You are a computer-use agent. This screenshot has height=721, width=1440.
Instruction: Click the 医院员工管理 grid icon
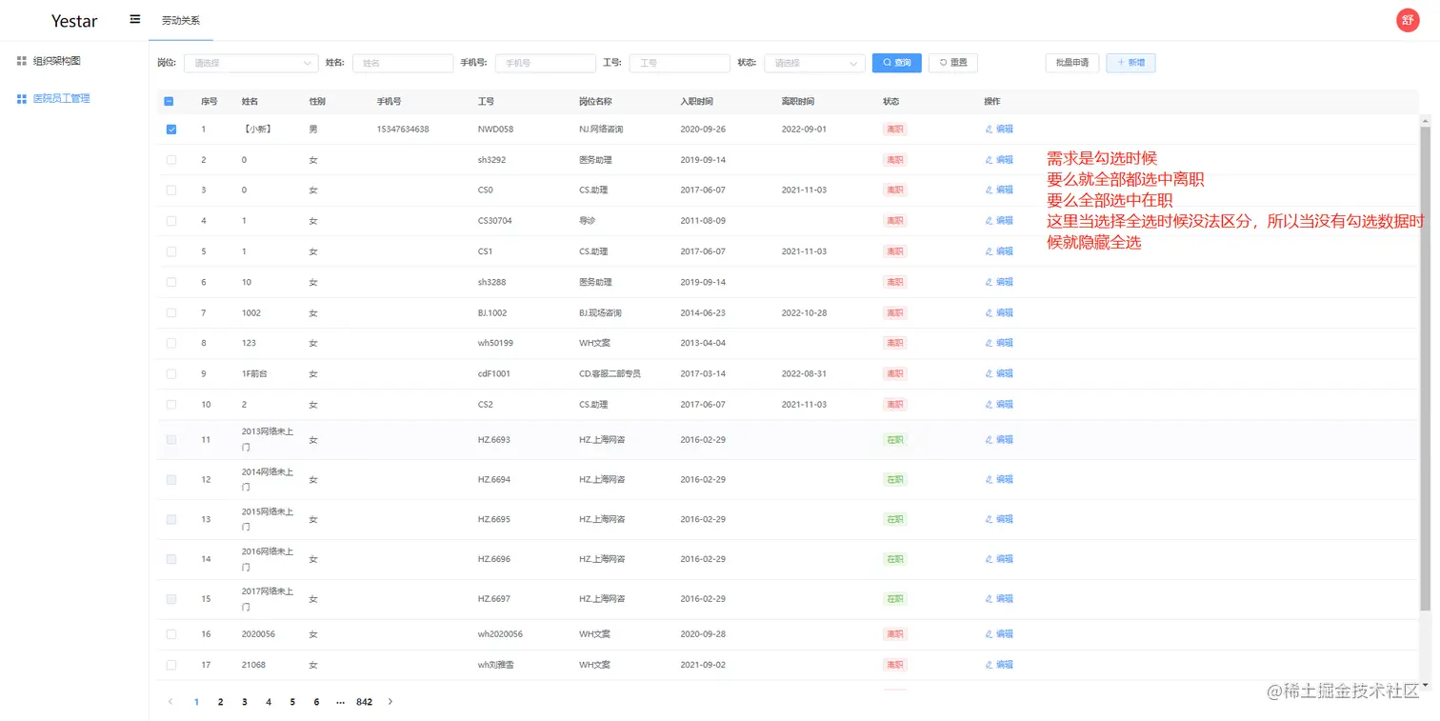tap(22, 98)
